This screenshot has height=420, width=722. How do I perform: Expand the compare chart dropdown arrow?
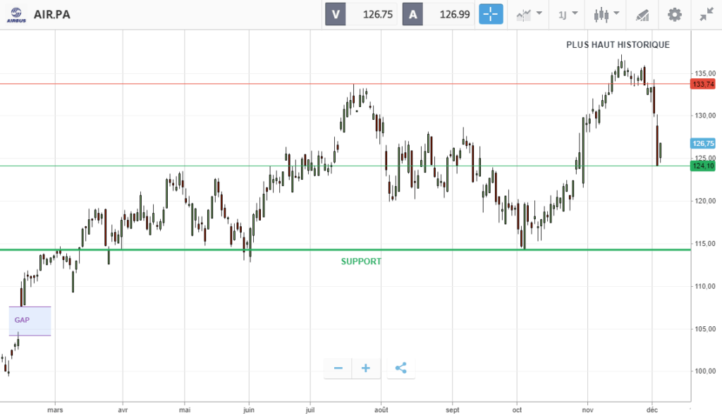click(539, 13)
